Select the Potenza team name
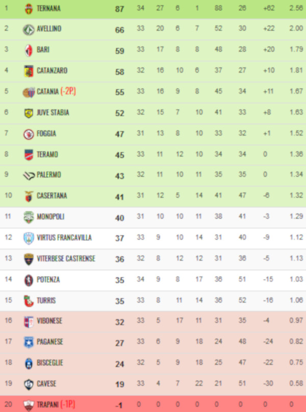The height and width of the screenshot is (412, 306). tap(48, 279)
